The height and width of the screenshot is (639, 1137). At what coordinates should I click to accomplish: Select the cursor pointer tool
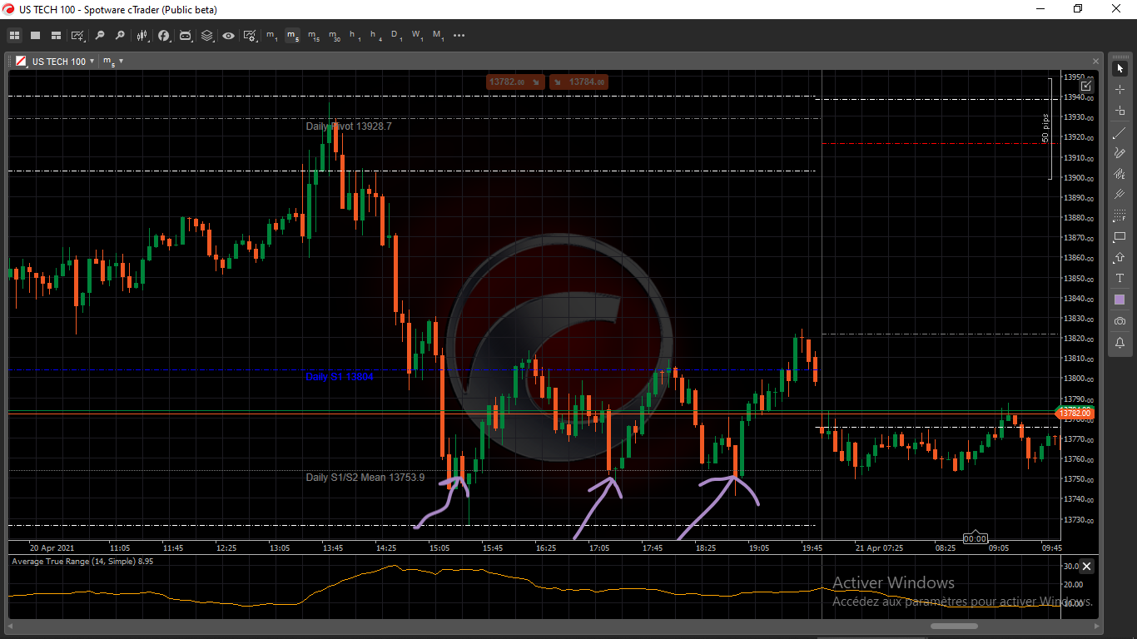1120,68
